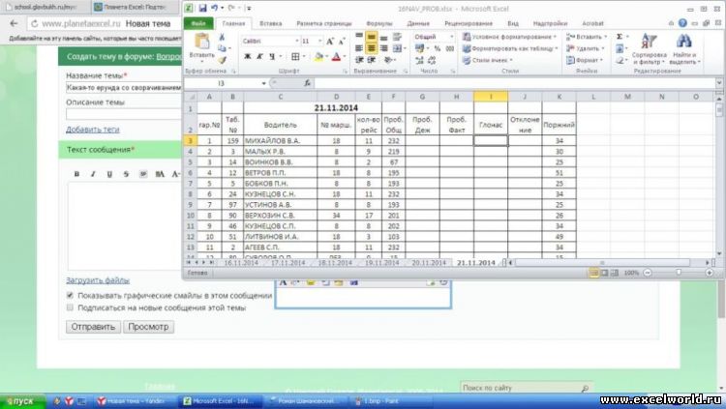Open Стили ячеек dropdown

(x=488, y=60)
